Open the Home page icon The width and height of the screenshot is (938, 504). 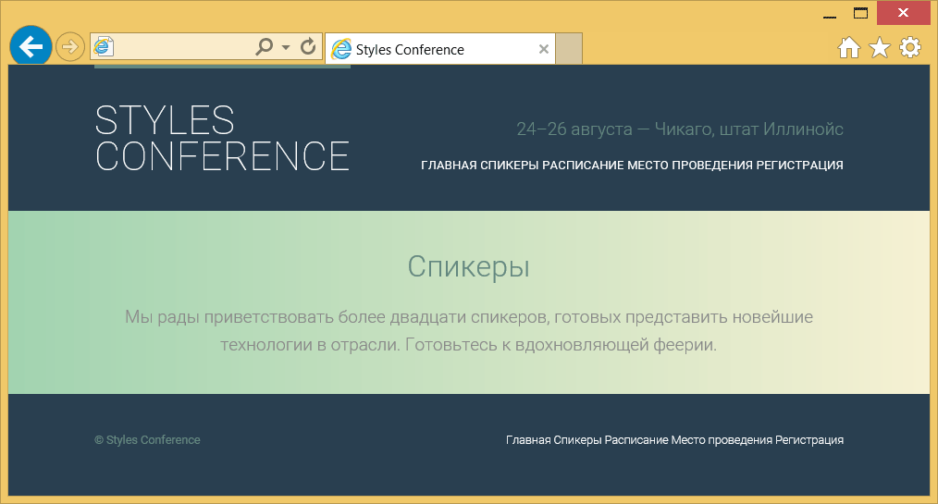[x=848, y=48]
